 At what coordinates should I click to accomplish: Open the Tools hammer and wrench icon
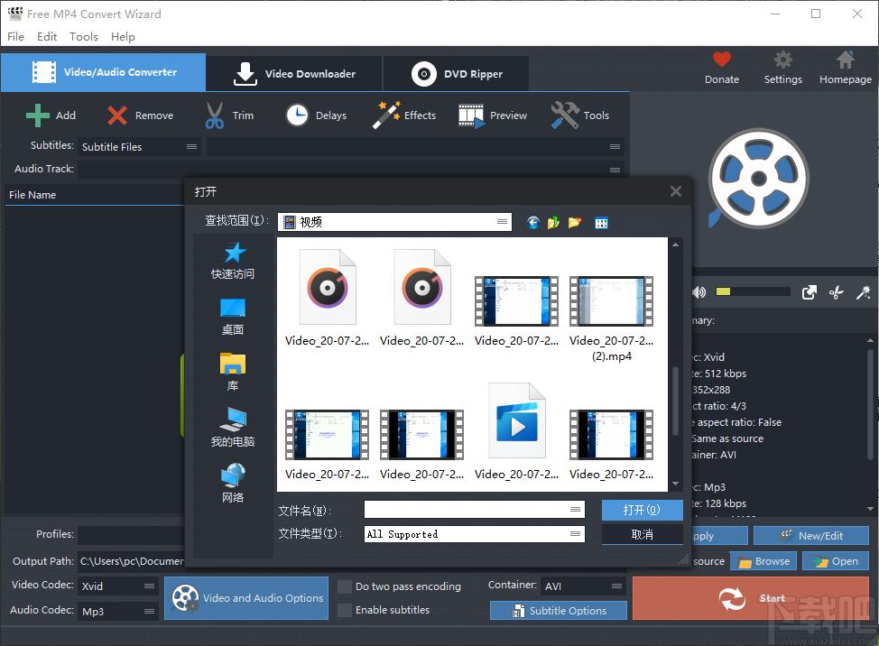[x=565, y=115]
